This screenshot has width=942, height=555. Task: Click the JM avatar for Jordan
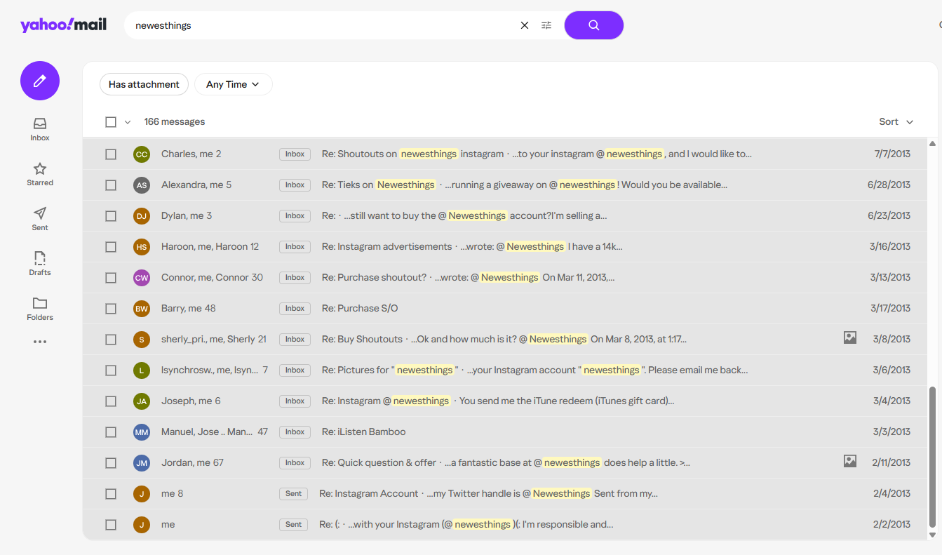pos(142,463)
